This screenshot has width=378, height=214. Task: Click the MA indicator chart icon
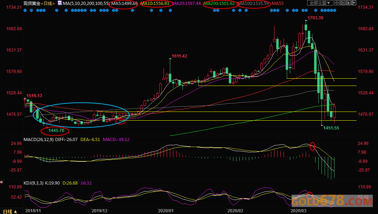(x=60, y=3)
